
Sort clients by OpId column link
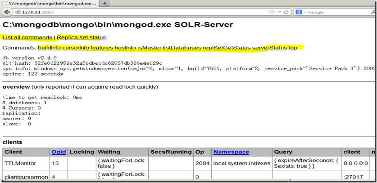[59, 152]
